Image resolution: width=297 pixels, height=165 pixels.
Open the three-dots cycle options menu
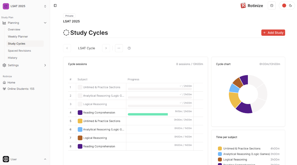[x=119, y=48]
